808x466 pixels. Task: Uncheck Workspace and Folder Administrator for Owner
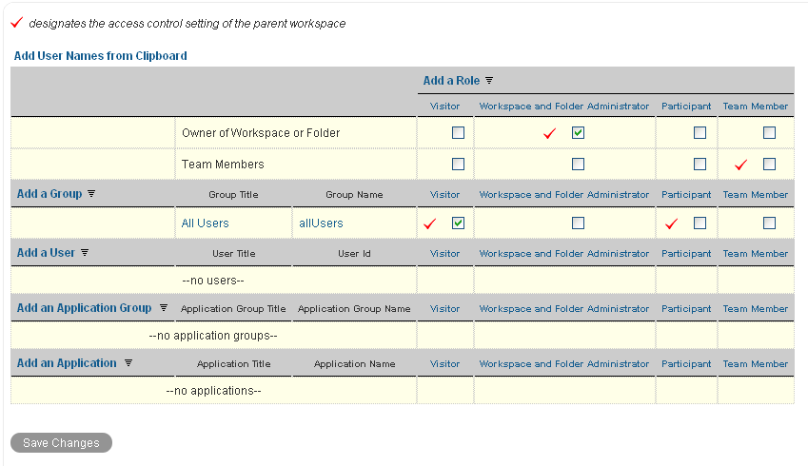(x=578, y=133)
